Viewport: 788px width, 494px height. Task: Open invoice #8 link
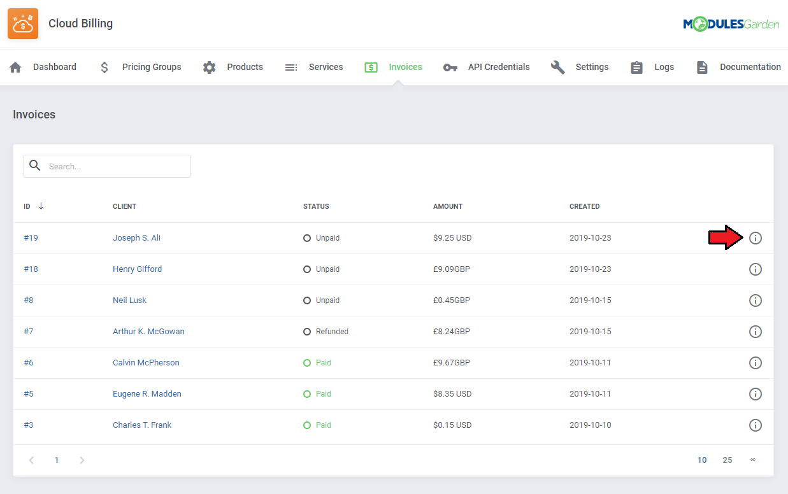pos(29,300)
